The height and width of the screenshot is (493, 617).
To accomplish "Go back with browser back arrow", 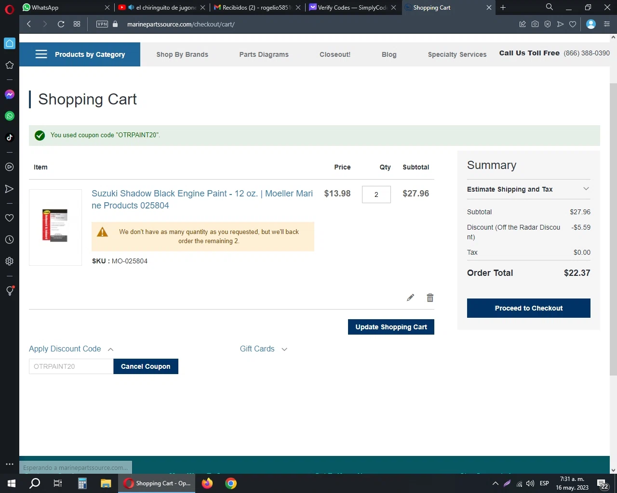I will [29, 24].
